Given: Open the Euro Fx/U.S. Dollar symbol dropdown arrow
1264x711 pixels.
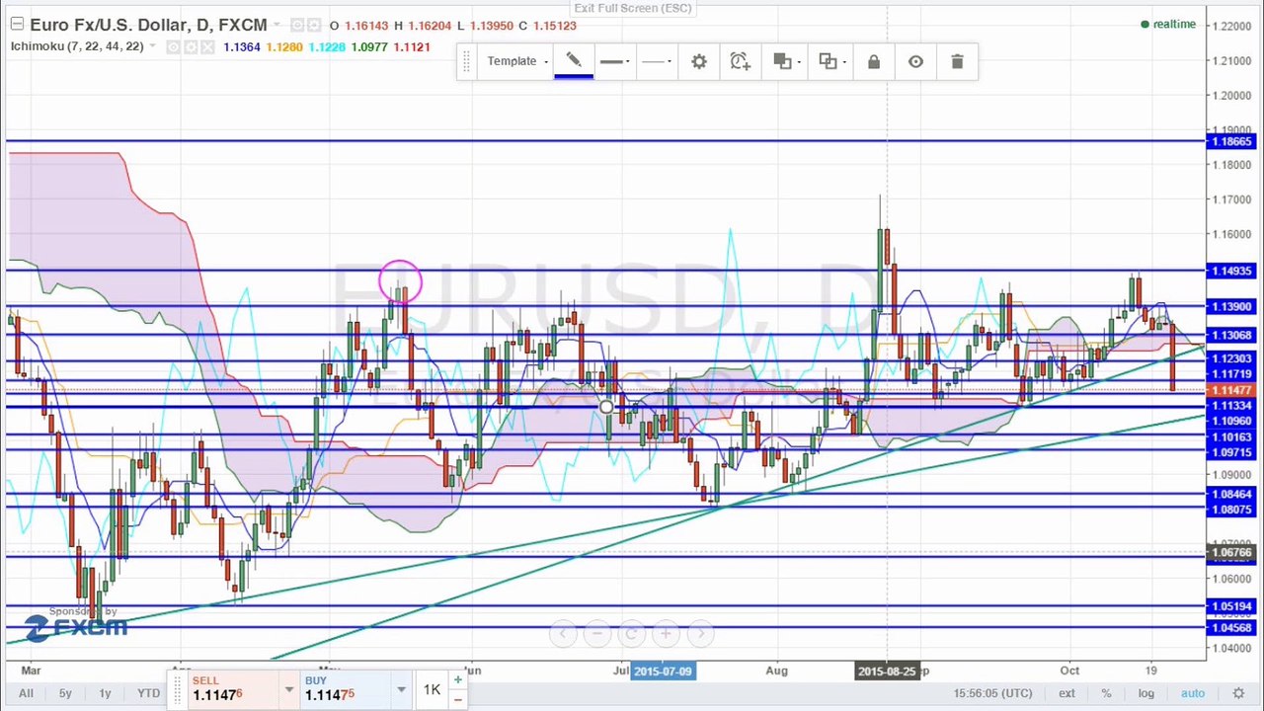Looking at the screenshot, I should (277, 26).
